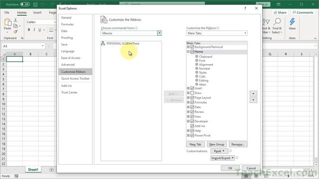
Task: Click Cancel in Excel Options
Action: tap(251, 168)
